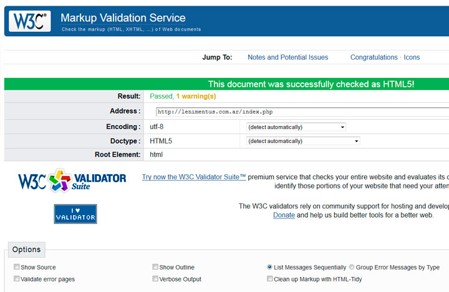
Task: Jump to Notes and Potential Issues
Action: click(x=287, y=57)
